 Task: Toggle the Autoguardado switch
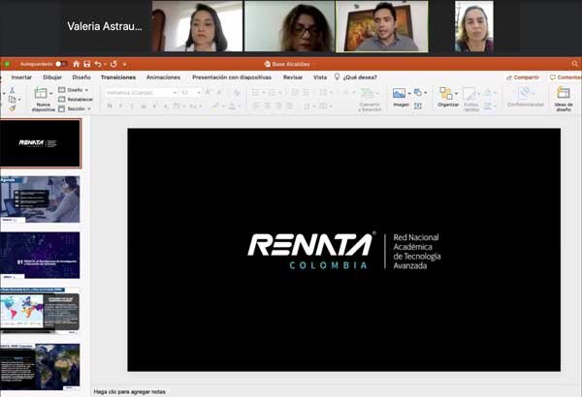[x=60, y=64]
